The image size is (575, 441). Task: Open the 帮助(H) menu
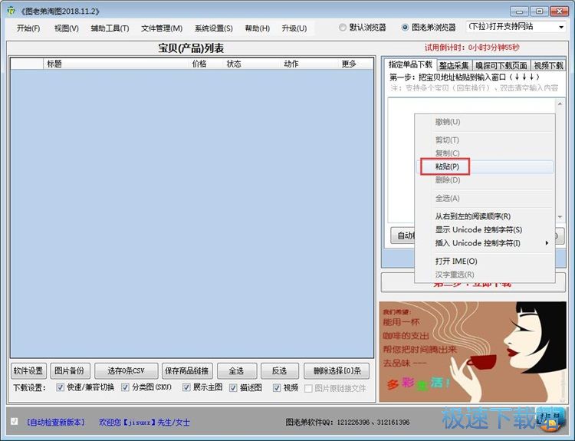(x=257, y=28)
